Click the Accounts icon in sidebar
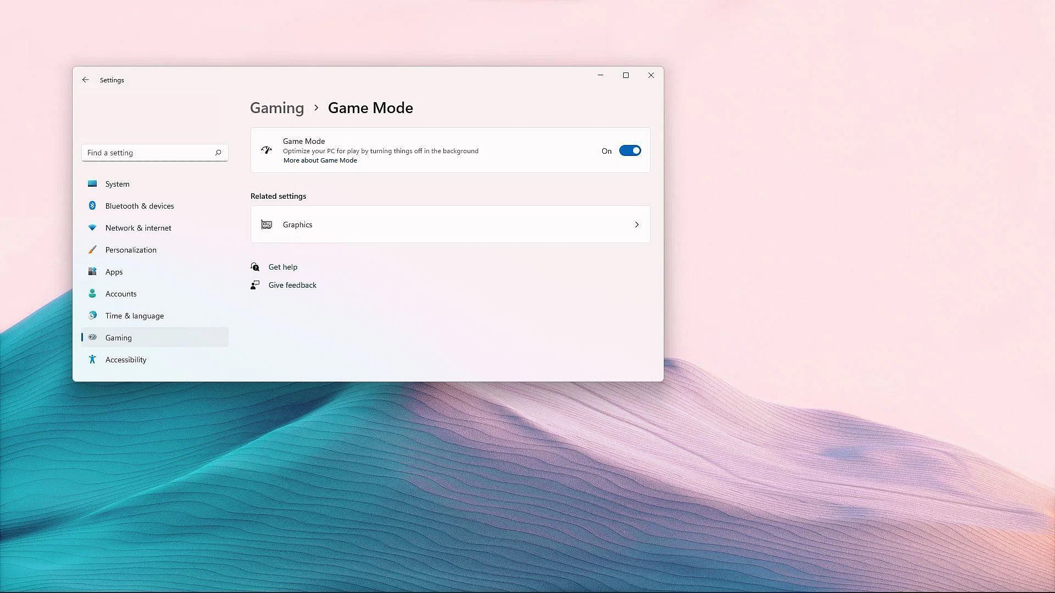 click(92, 293)
